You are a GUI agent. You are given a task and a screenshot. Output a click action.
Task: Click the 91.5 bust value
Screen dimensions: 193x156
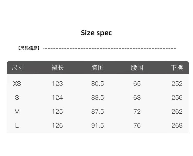[98, 126]
